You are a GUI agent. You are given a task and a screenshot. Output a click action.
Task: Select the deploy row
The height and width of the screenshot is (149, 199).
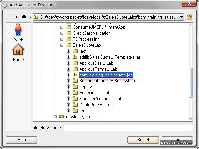86,87
